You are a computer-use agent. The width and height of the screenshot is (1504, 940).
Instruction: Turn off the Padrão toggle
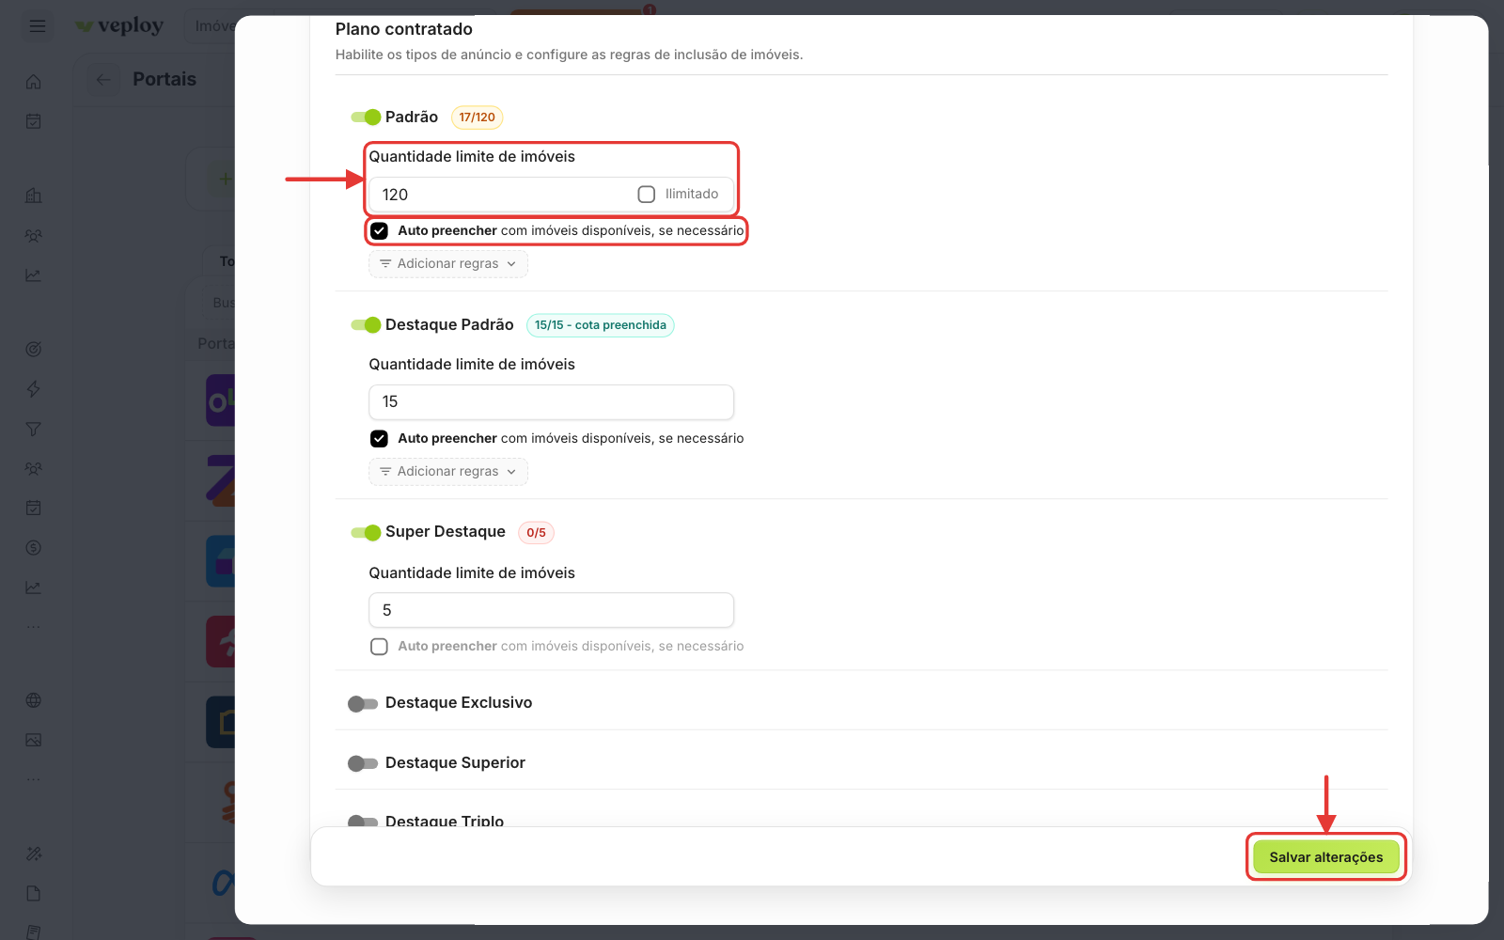[x=365, y=117]
